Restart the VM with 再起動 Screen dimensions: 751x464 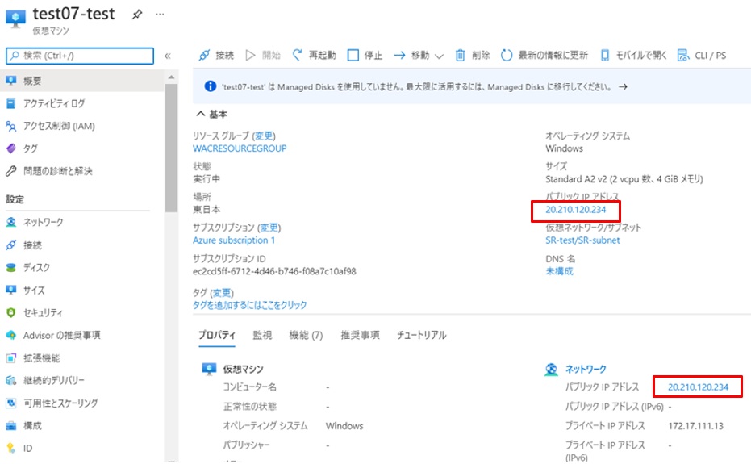tap(315, 55)
